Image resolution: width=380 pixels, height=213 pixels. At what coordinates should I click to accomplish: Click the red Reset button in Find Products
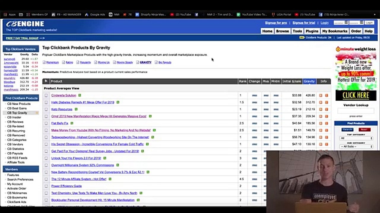click(x=364, y=130)
